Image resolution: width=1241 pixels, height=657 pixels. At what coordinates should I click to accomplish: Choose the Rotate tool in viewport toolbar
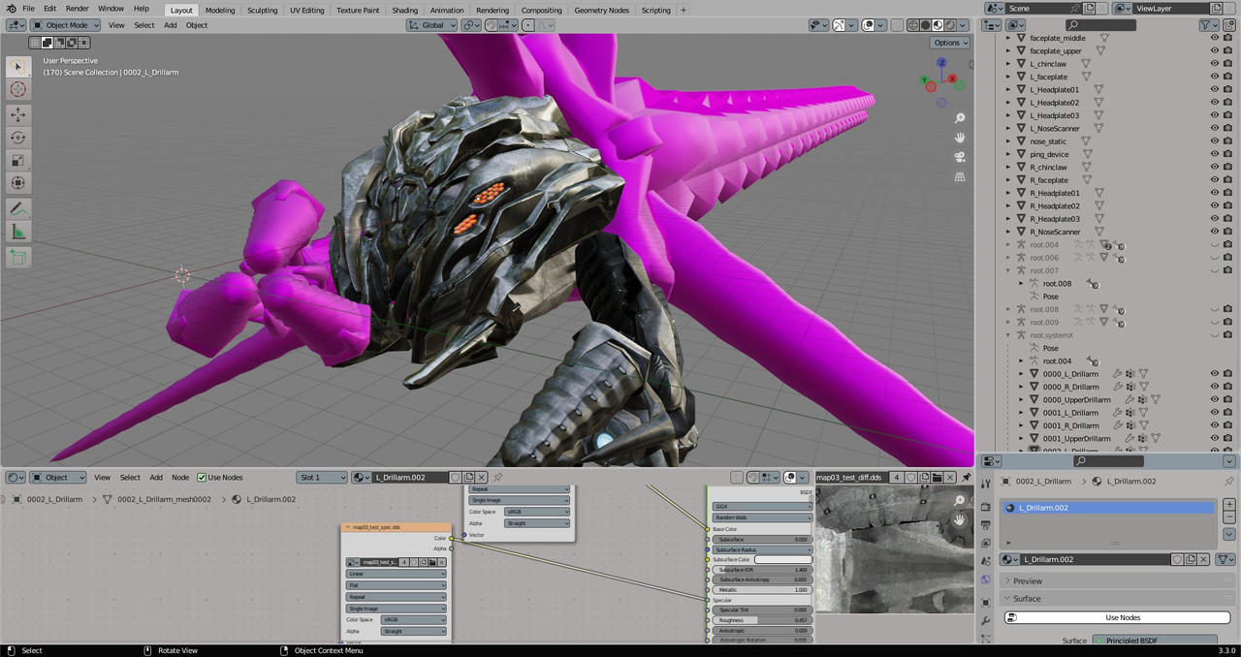[18, 138]
